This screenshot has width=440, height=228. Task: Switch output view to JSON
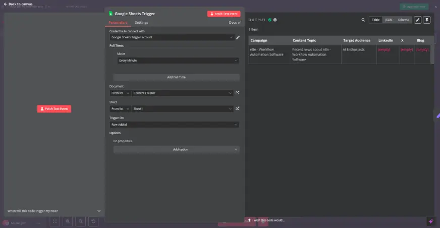pos(389,20)
